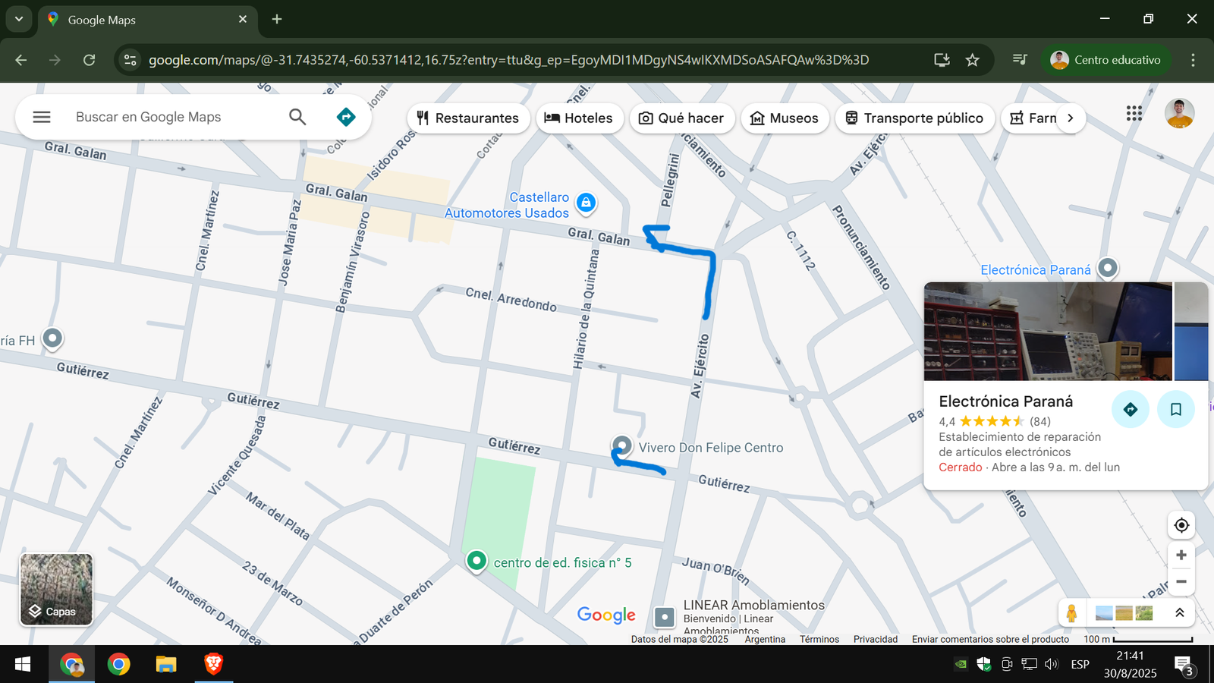Open File Explorer from the taskbar
The width and height of the screenshot is (1214, 683).
click(x=166, y=665)
